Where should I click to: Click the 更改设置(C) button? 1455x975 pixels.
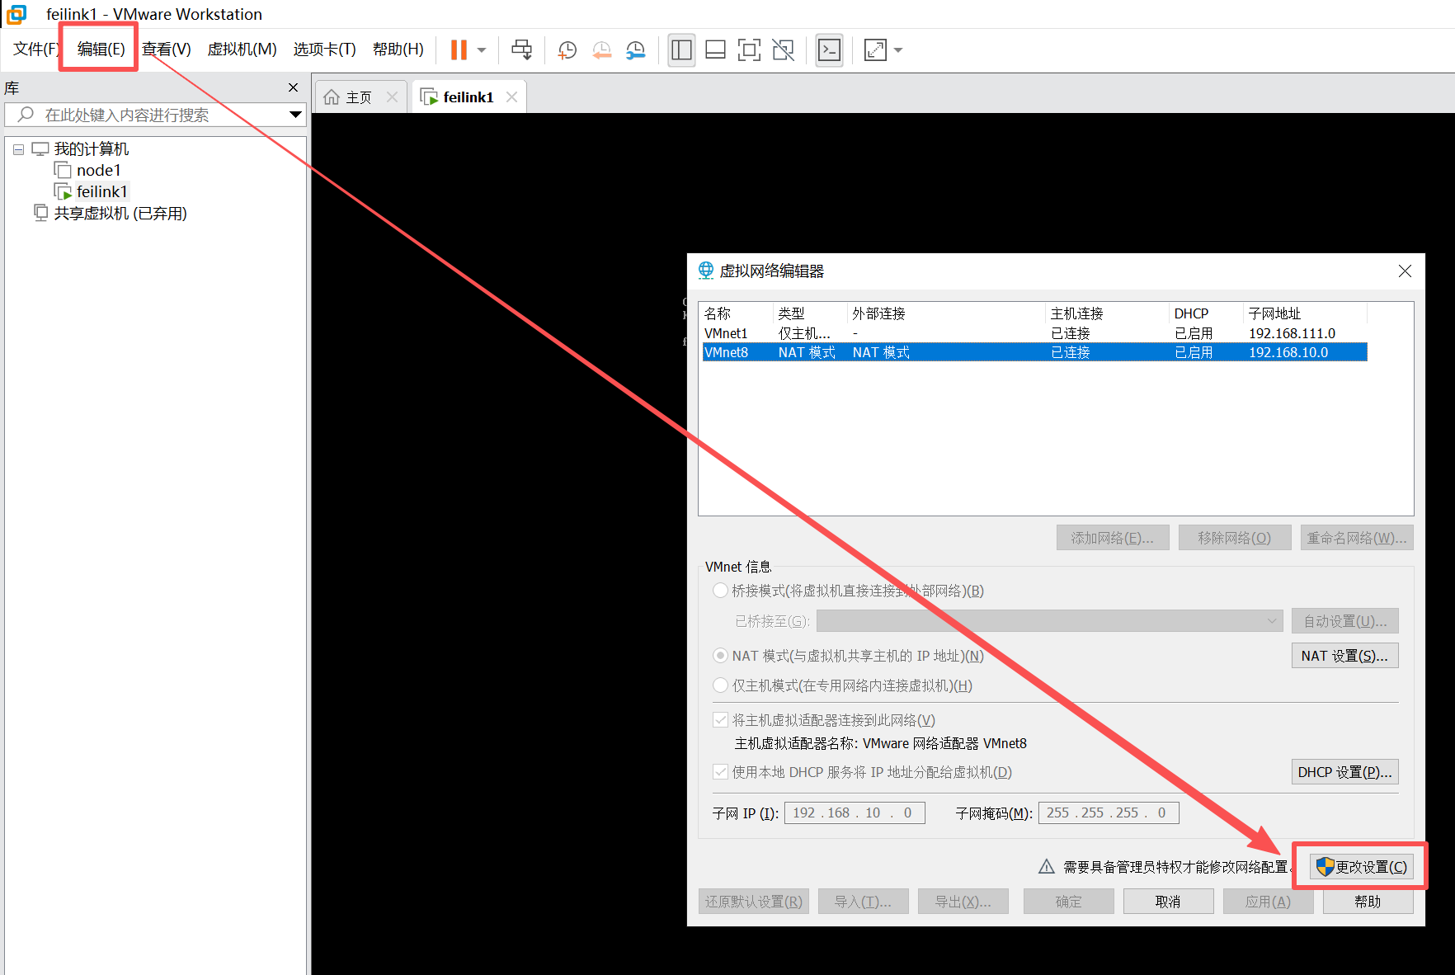(x=1362, y=867)
